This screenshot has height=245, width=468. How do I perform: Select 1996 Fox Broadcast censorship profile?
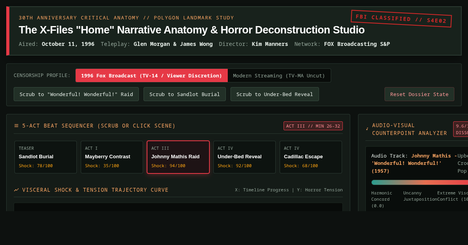click(x=152, y=75)
